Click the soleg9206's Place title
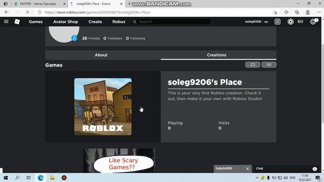Viewport: 324px width, 182px height. [205, 82]
